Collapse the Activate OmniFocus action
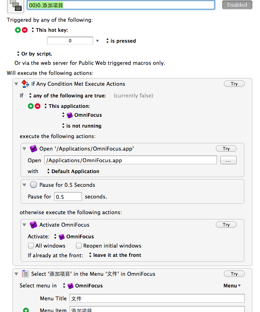 point(24,225)
